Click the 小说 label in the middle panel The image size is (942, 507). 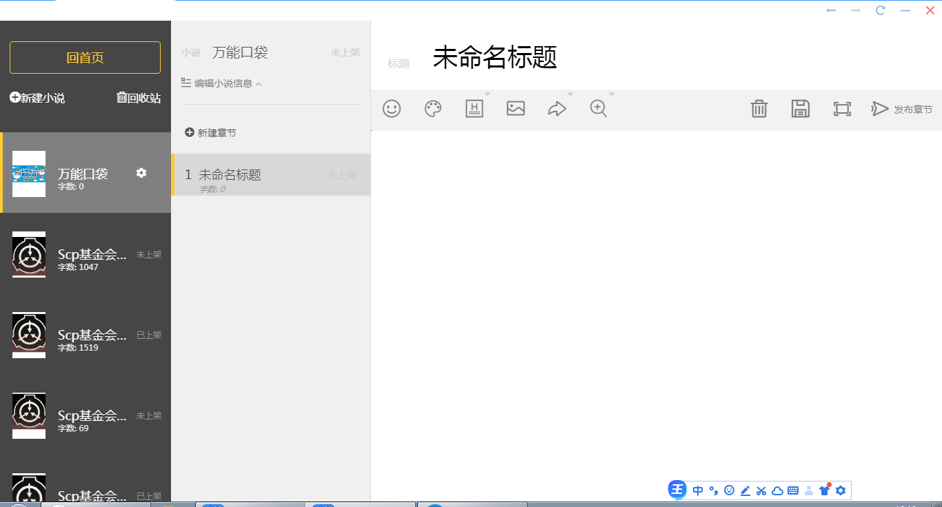tap(191, 52)
